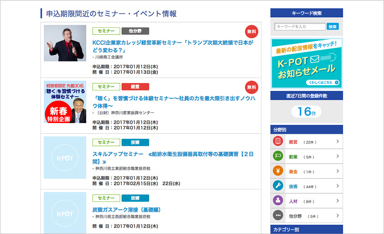Click the K-POT お知らせメール banner
The width and height of the screenshot is (384, 234).
[x=306, y=63]
